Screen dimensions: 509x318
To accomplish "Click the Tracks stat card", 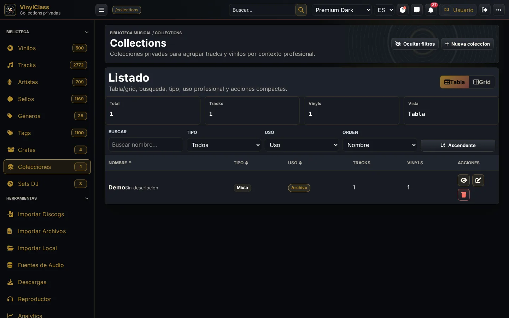I will click(x=252, y=111).
